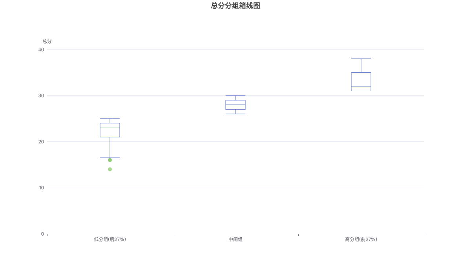Viewport: 471px width, 275px height.
Task: Click the green outlier point near 14
Action: (110, 169)
